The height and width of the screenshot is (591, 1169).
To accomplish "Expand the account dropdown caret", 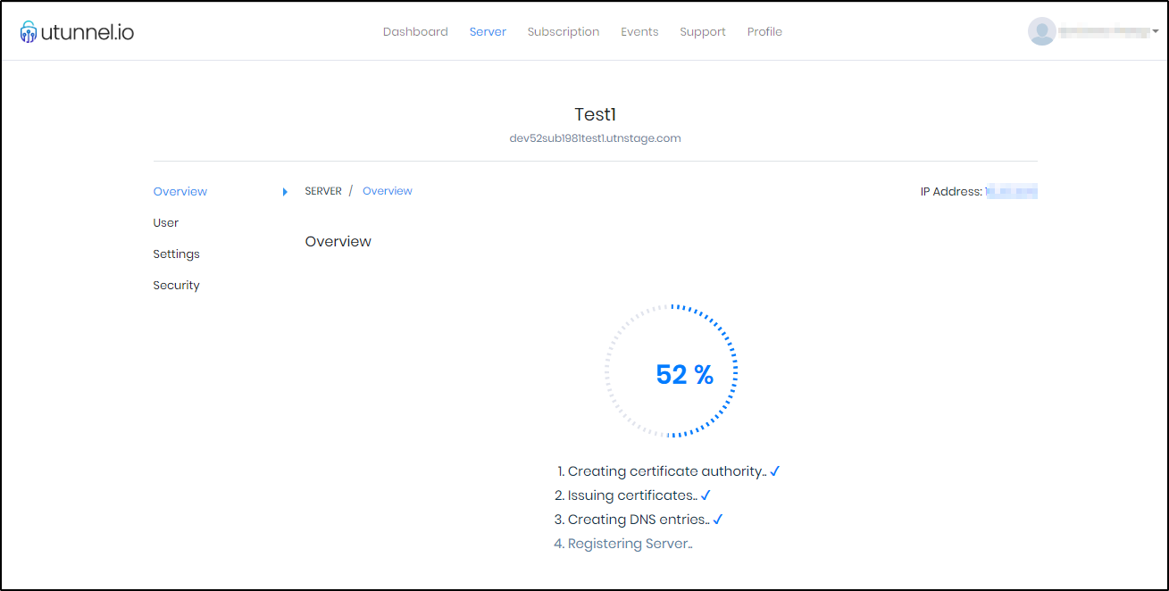I will (1156, 31).
